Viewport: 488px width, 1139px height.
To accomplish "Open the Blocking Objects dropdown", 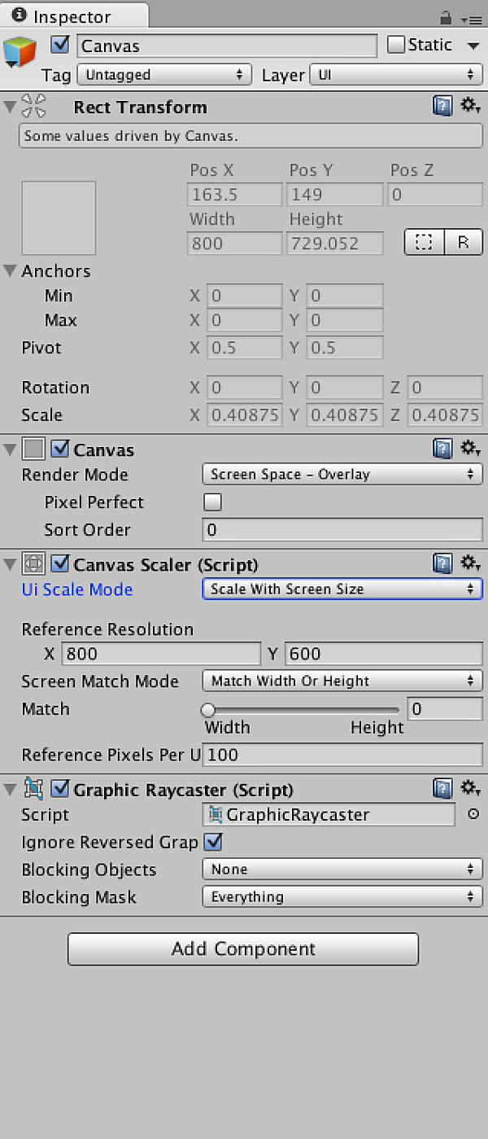I will 342,869.
